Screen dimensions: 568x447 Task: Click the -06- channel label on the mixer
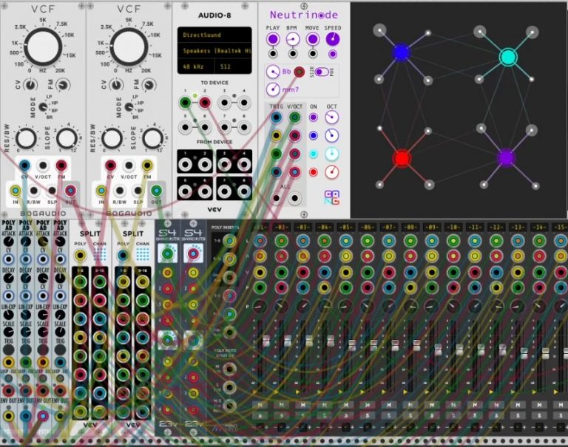[368, 227]
